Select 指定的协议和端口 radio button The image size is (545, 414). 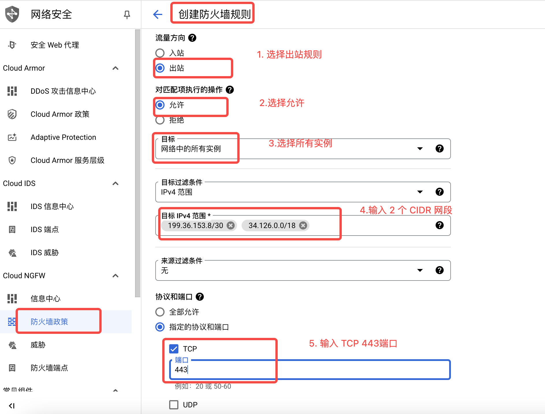tap(160, 327)
